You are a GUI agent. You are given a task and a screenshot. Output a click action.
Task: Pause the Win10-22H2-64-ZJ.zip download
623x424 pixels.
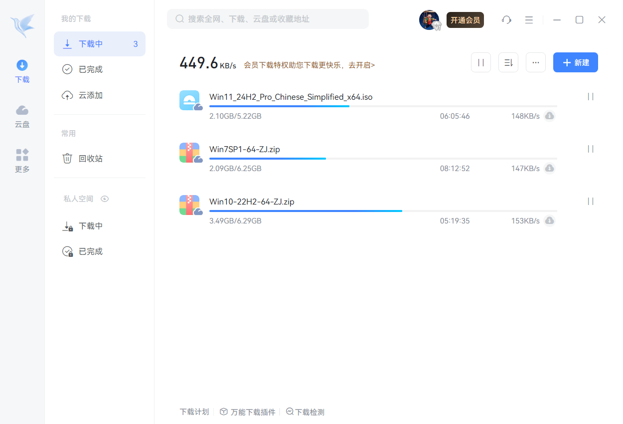click(x=591, y=201)
